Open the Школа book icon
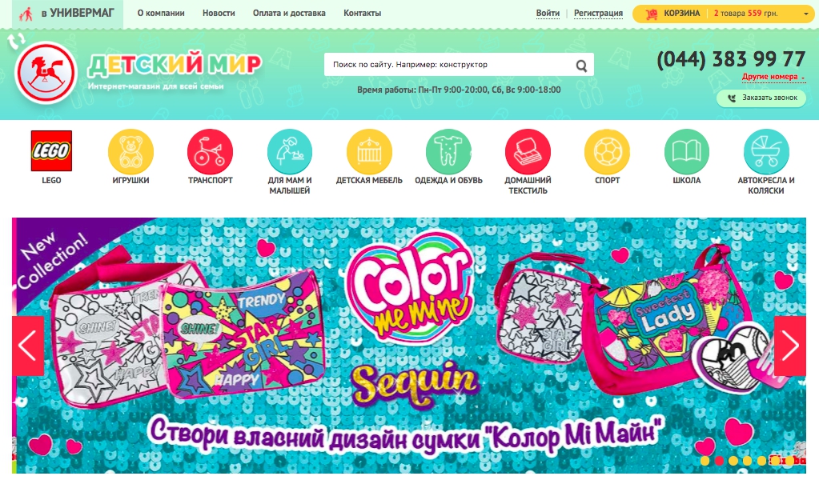 [x=686, y=151]
